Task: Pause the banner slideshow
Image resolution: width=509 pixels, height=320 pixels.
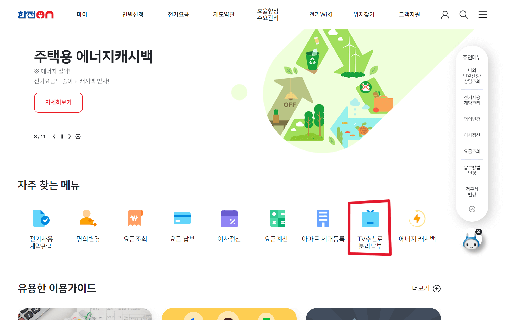Action: 62,136
